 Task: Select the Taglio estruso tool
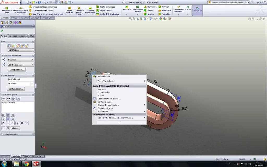70,10
